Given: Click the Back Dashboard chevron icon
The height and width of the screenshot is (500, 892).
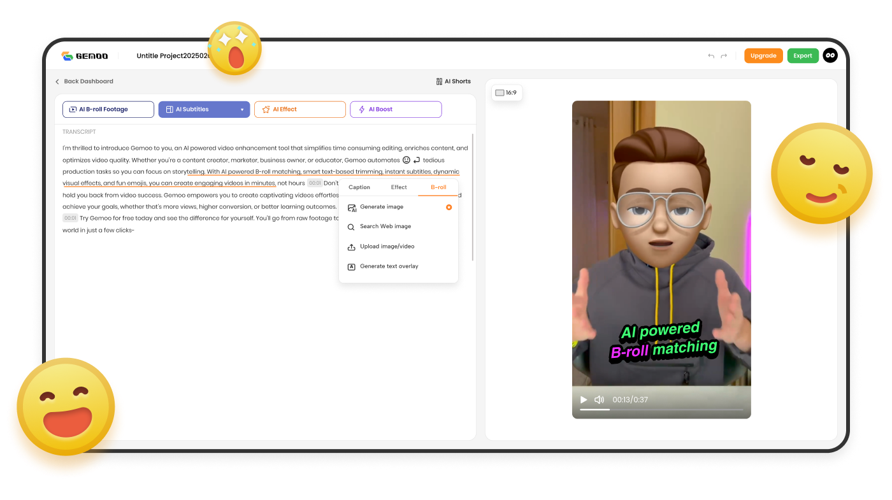Looking at the screenshot, I should 57,82.
